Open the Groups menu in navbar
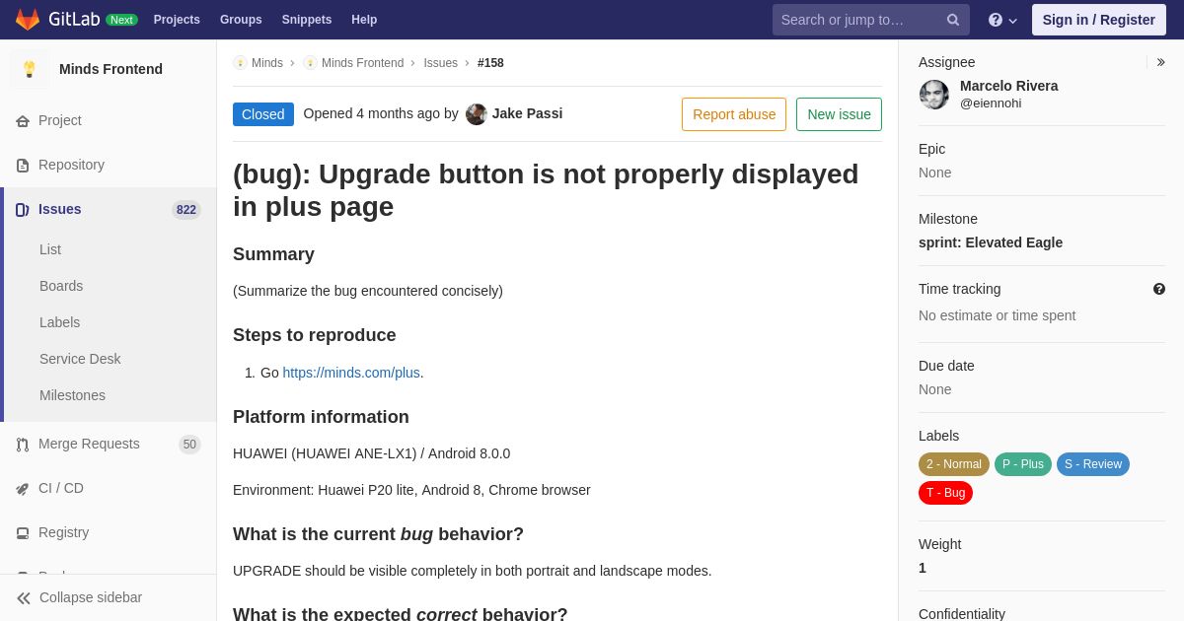Viewport: 1184px width, 621px height. [x=241, y=20]
